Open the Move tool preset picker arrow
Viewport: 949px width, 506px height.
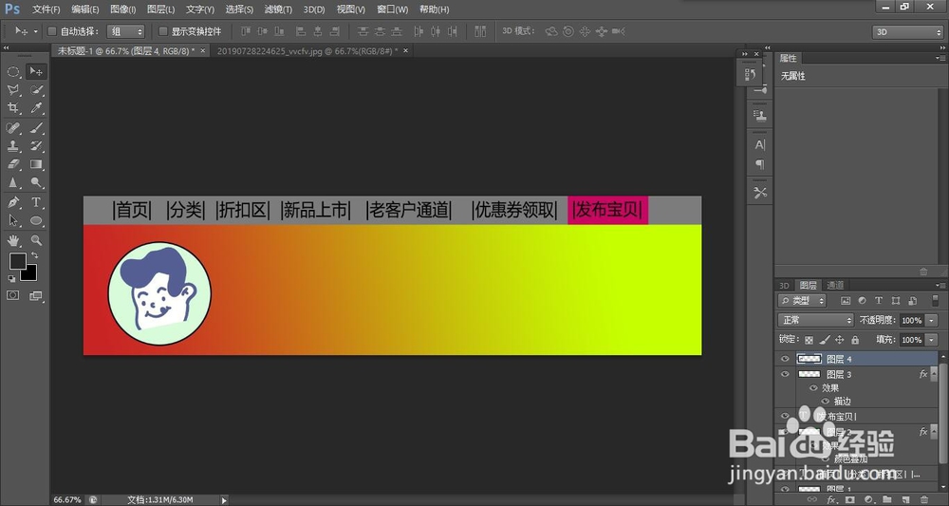click(x=35, y=31)
